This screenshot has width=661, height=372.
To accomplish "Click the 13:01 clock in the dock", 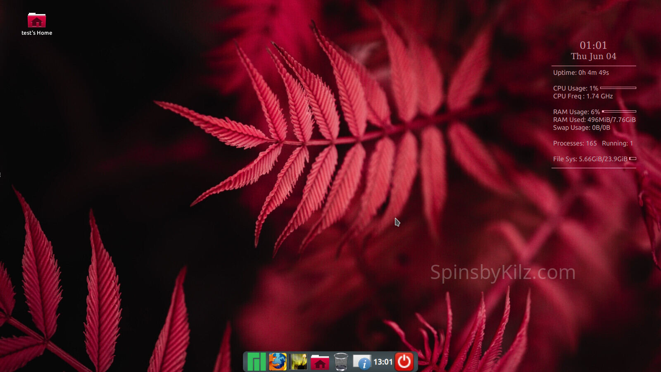I will [x=383, y=362].
